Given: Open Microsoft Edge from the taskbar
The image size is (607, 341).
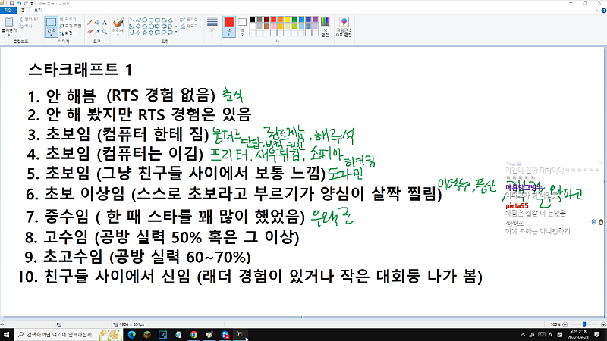Looking at the screenshot, I should point(131,335).
